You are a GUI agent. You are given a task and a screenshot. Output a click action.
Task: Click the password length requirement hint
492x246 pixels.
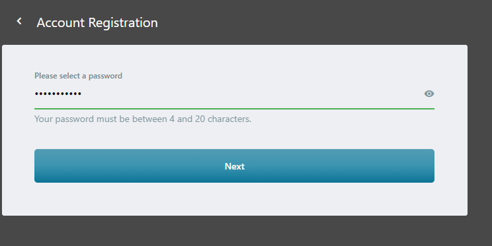(143, 119)
